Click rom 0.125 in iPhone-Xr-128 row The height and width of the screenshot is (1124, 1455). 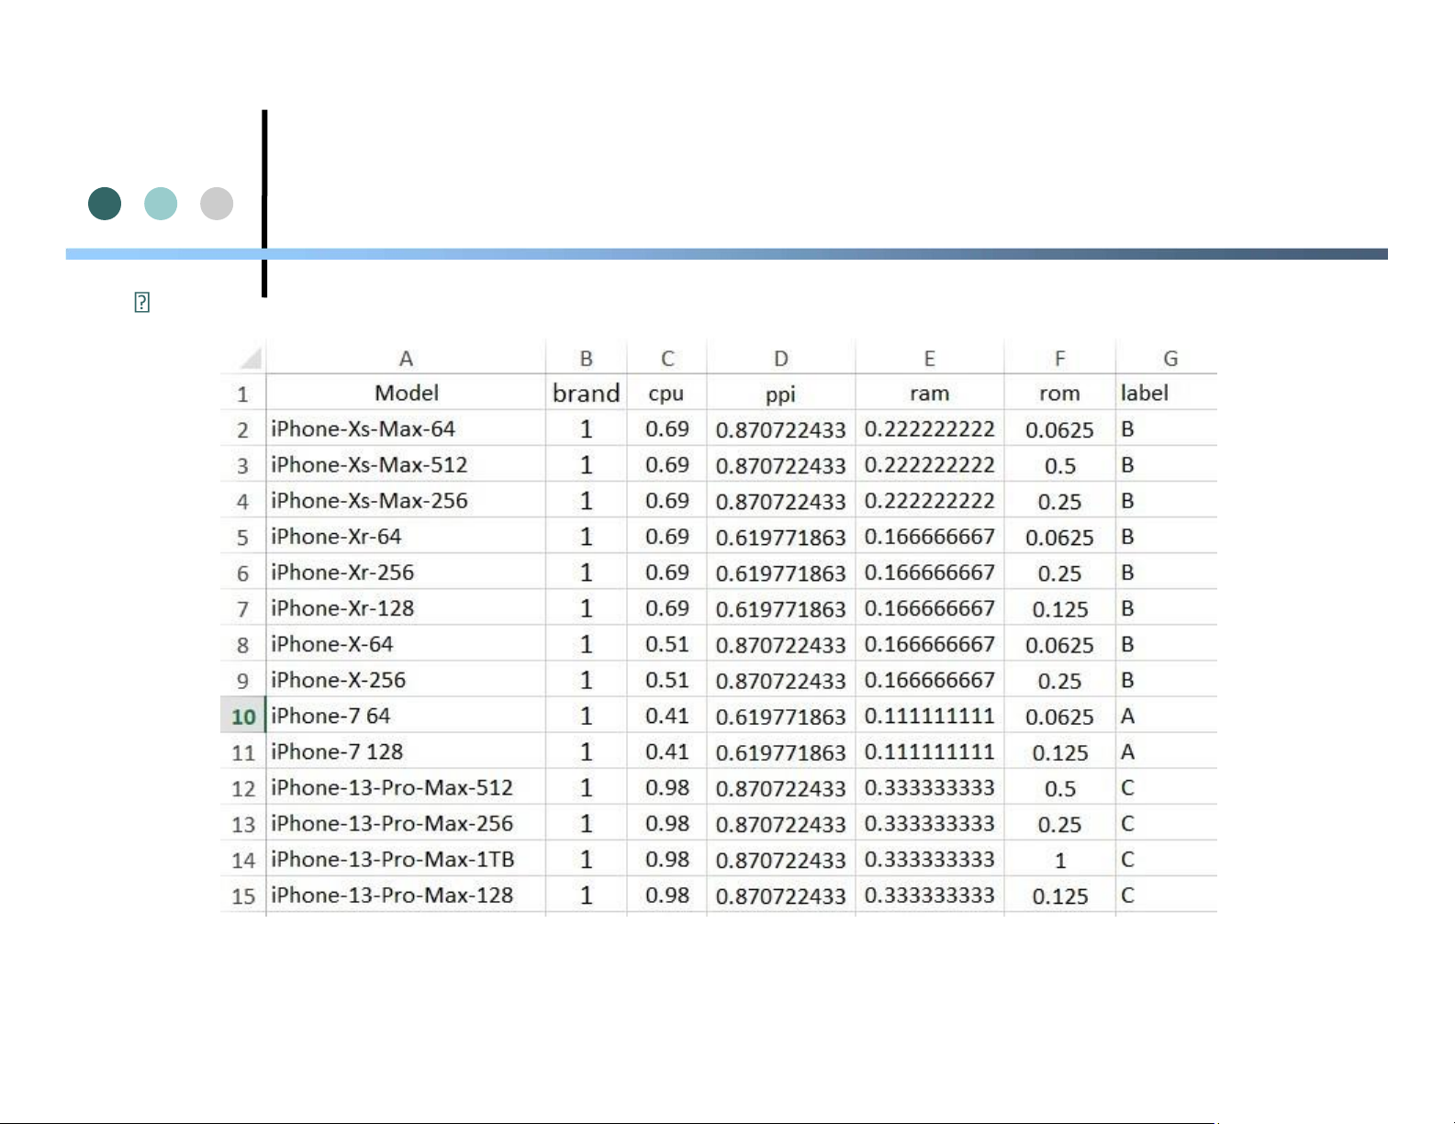coord(1060,608)
